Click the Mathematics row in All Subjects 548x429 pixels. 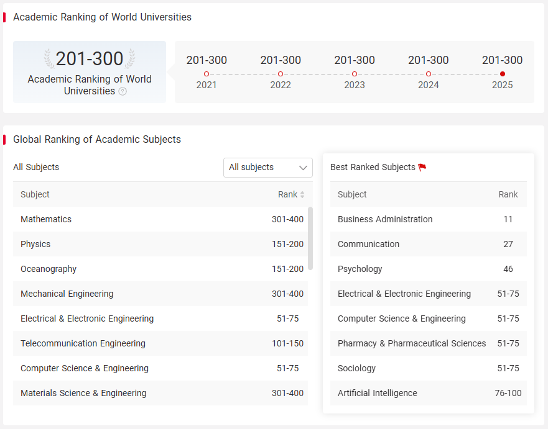[x=160, y=219]
